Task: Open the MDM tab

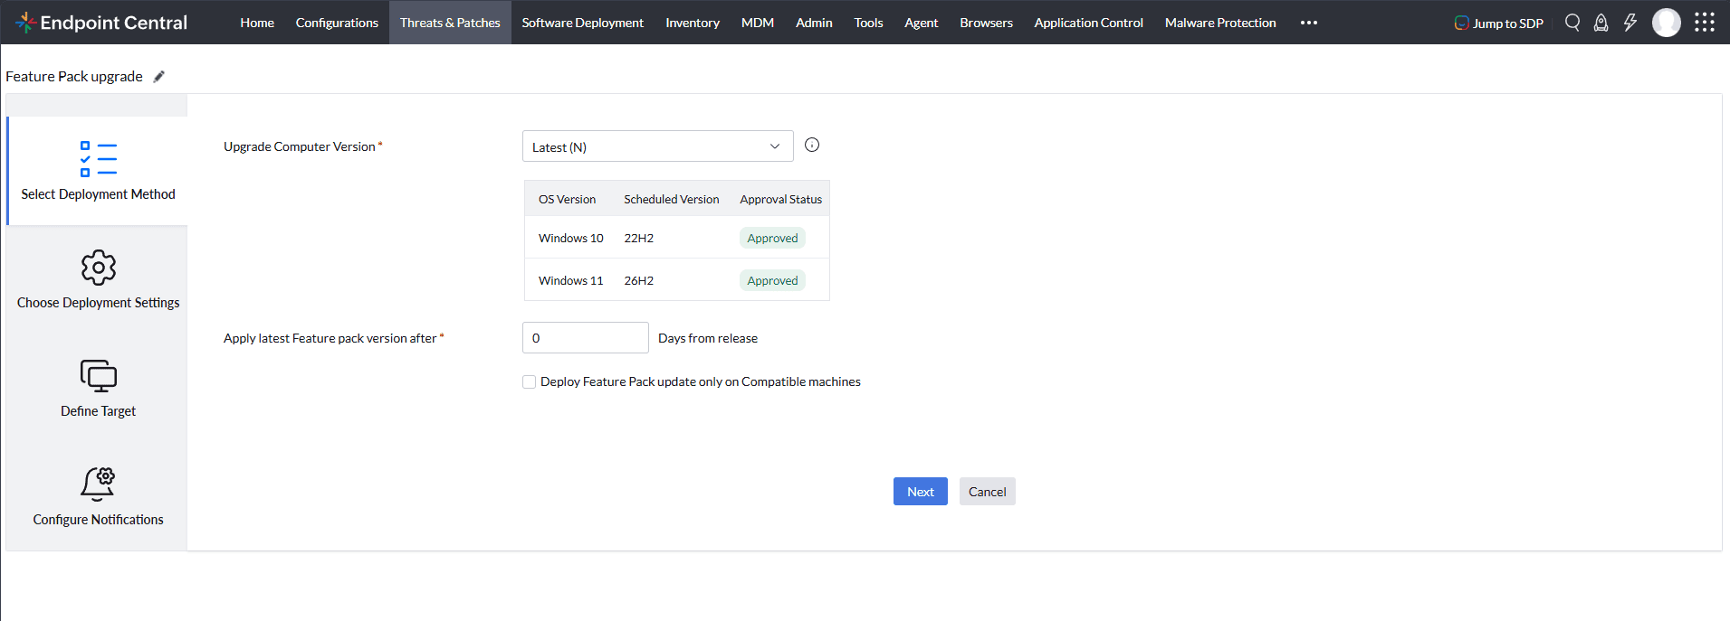Action: pyautogui.click(x=758, y=23)
